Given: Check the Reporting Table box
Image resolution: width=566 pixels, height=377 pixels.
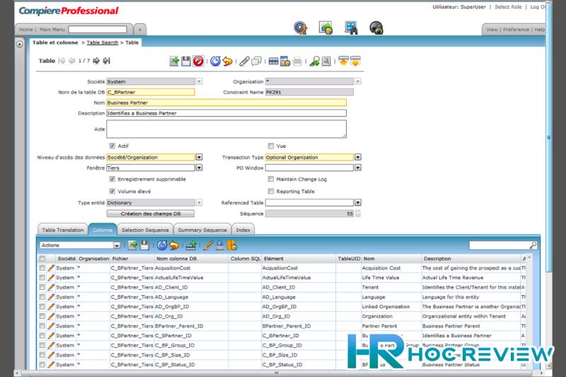Looking at the screenshot, I should pyautogui.click(x=271, y=191).
